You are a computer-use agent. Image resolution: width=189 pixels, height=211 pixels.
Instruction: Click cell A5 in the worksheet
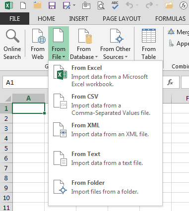(28, 148)
